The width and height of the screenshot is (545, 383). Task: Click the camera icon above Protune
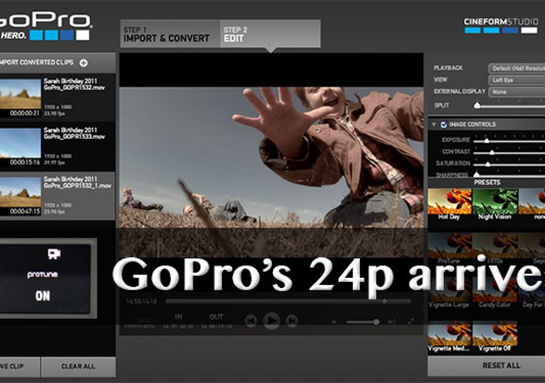tap(54, 254)
